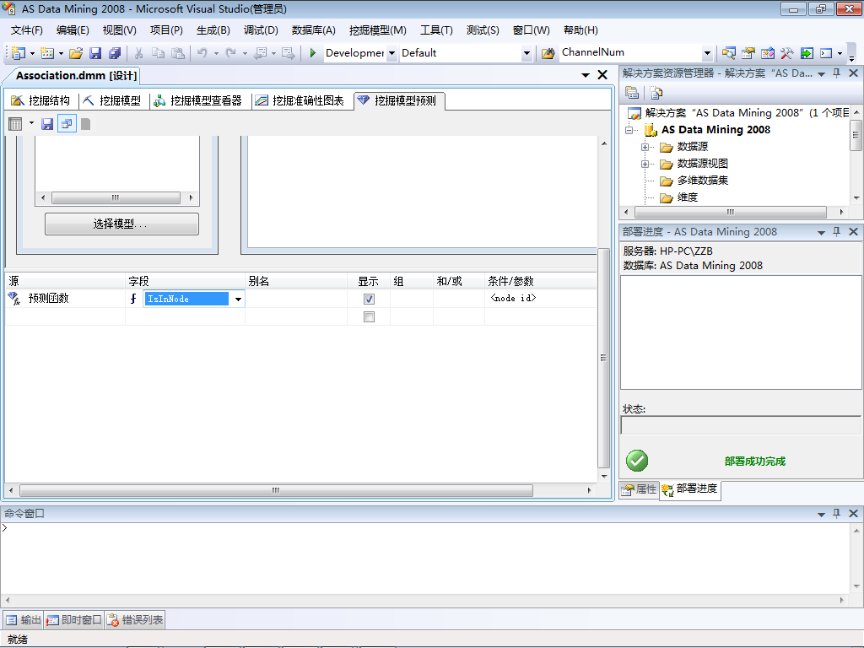Viewport: 864px width, 648px height.
Task: Collapse the AS Data Mining 2008 project node
Action: (629, 130)
